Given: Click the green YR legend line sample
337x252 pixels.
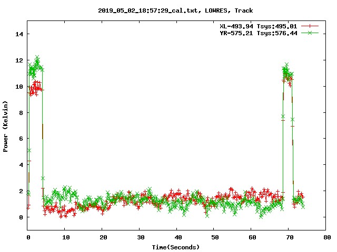Looking at the screenshot, I should click(x=310, y=33).
